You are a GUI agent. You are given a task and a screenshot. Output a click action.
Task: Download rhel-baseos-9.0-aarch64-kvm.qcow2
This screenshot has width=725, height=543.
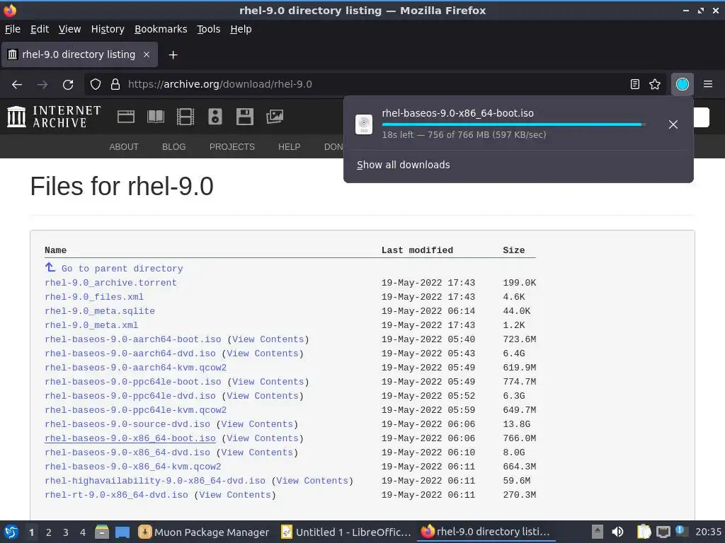click(135, 368)
